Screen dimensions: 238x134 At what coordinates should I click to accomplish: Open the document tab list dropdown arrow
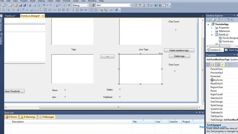[202, 16]
